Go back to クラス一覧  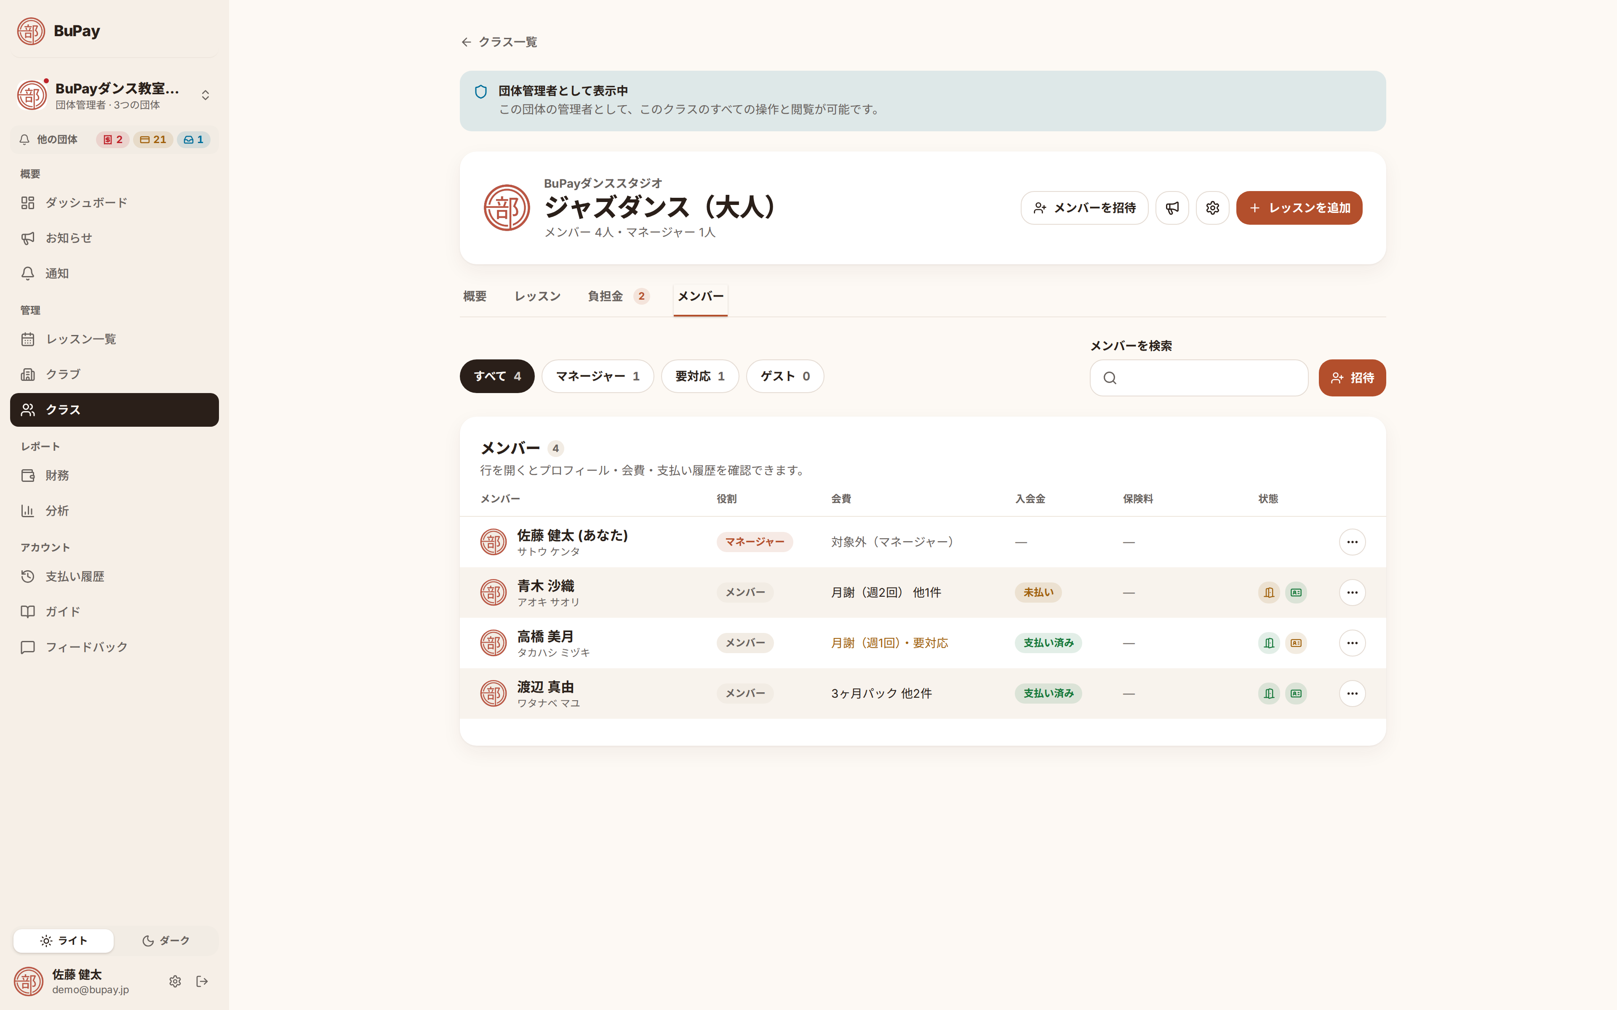point(499,42)
